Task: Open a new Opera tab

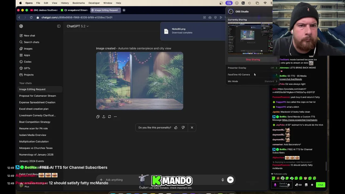Action: [x=124, y=10]
